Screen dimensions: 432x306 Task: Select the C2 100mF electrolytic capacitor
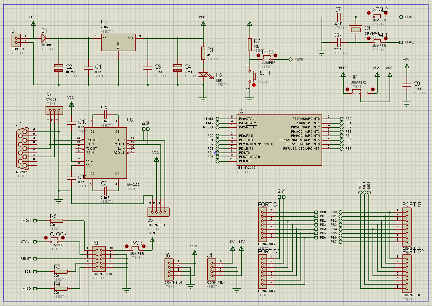pos(58,68)
